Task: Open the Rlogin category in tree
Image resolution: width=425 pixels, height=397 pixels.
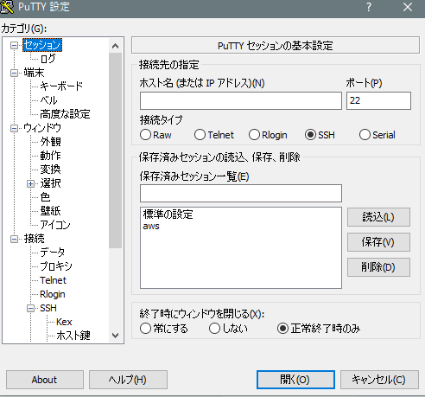Action: pos(53,294)
